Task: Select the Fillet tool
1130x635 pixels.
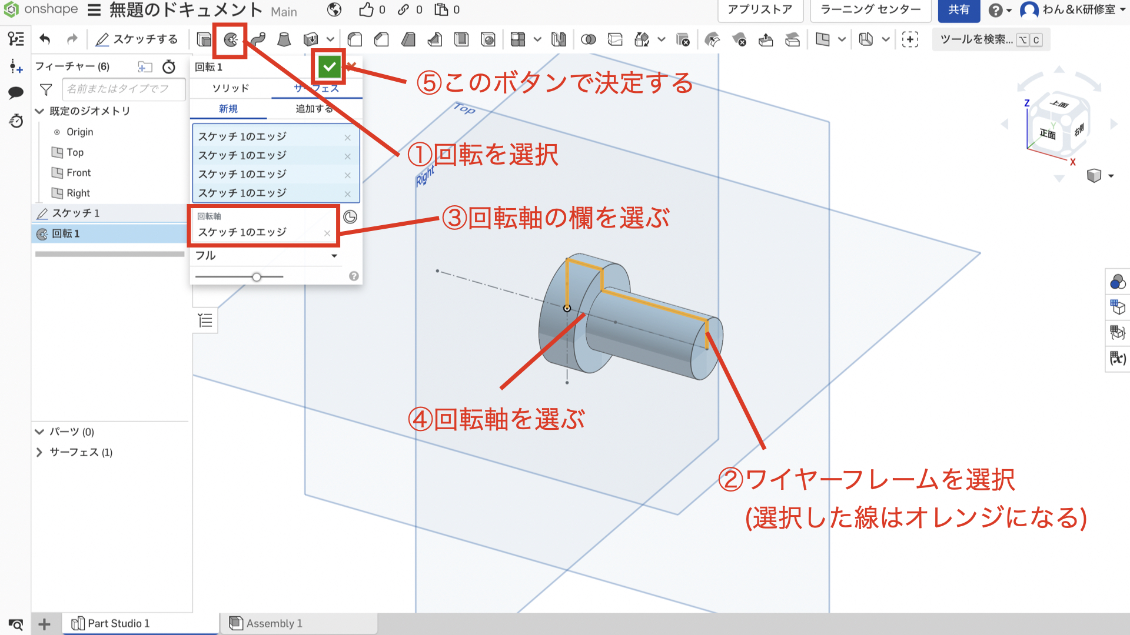Action: pyautogui.click(x=355, y=39)
